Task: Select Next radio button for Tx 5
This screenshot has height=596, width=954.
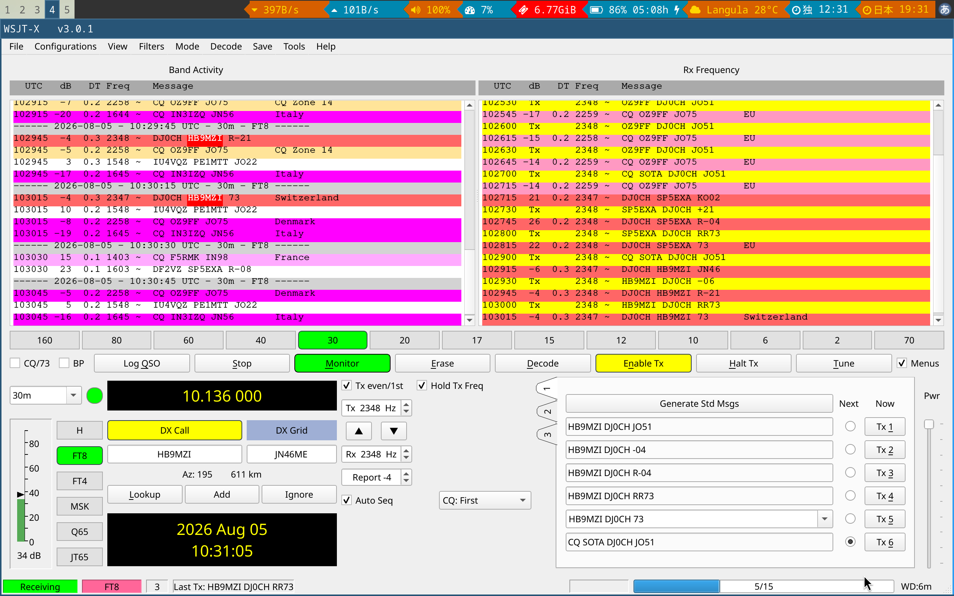Action: tap(850, 519)
